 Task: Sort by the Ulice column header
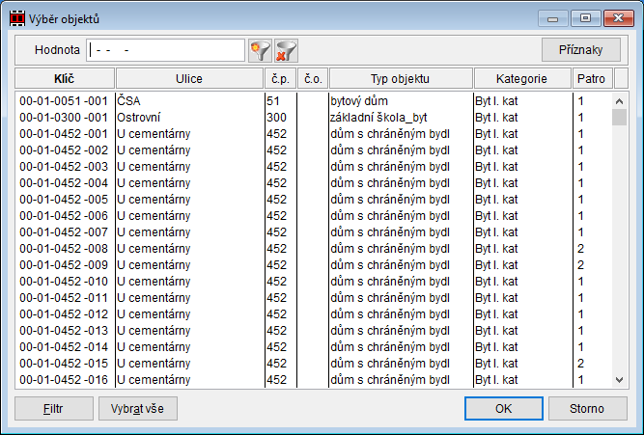pos(188,78)
